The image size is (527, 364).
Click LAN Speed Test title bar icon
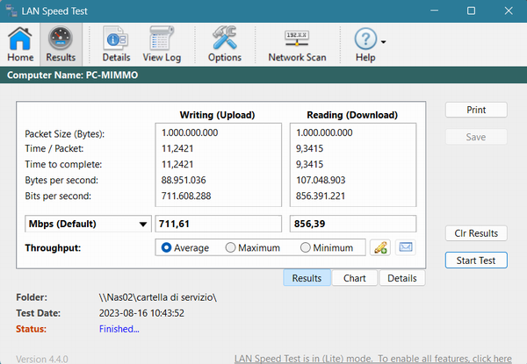pos(11,11)
